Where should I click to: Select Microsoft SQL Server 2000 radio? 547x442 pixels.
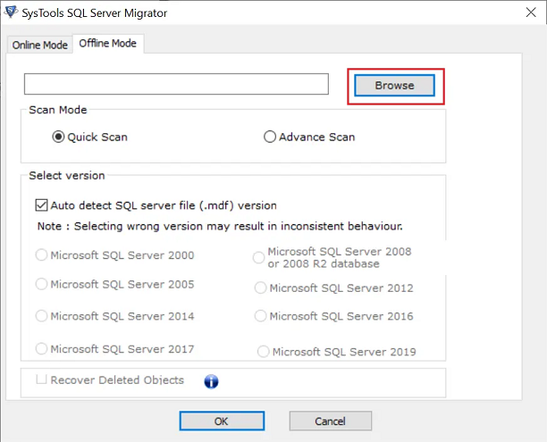(41, 254)
